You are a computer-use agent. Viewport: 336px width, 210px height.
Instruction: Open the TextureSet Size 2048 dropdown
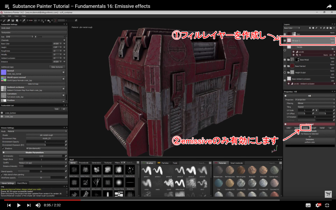tap(19, 37)
